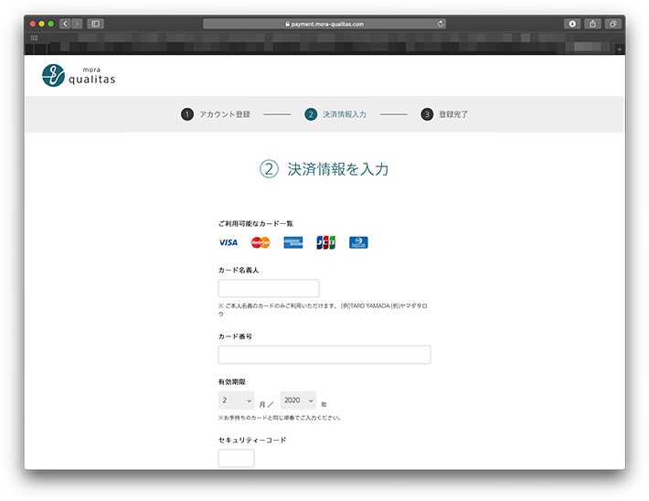The height and width of the screenshot is (501, 649).
Task: Click the 決済情報を入力 heading
Action: tap(324, 169)
